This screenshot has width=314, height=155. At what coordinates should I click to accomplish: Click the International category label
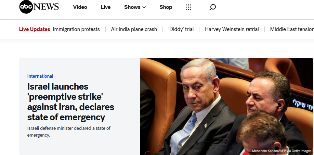[x=40, y=76]
